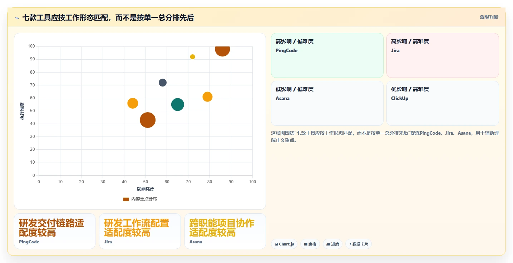Click ClickUp in the quadrant grid
The image size is (513, 263).
click(x=400, y=98)
